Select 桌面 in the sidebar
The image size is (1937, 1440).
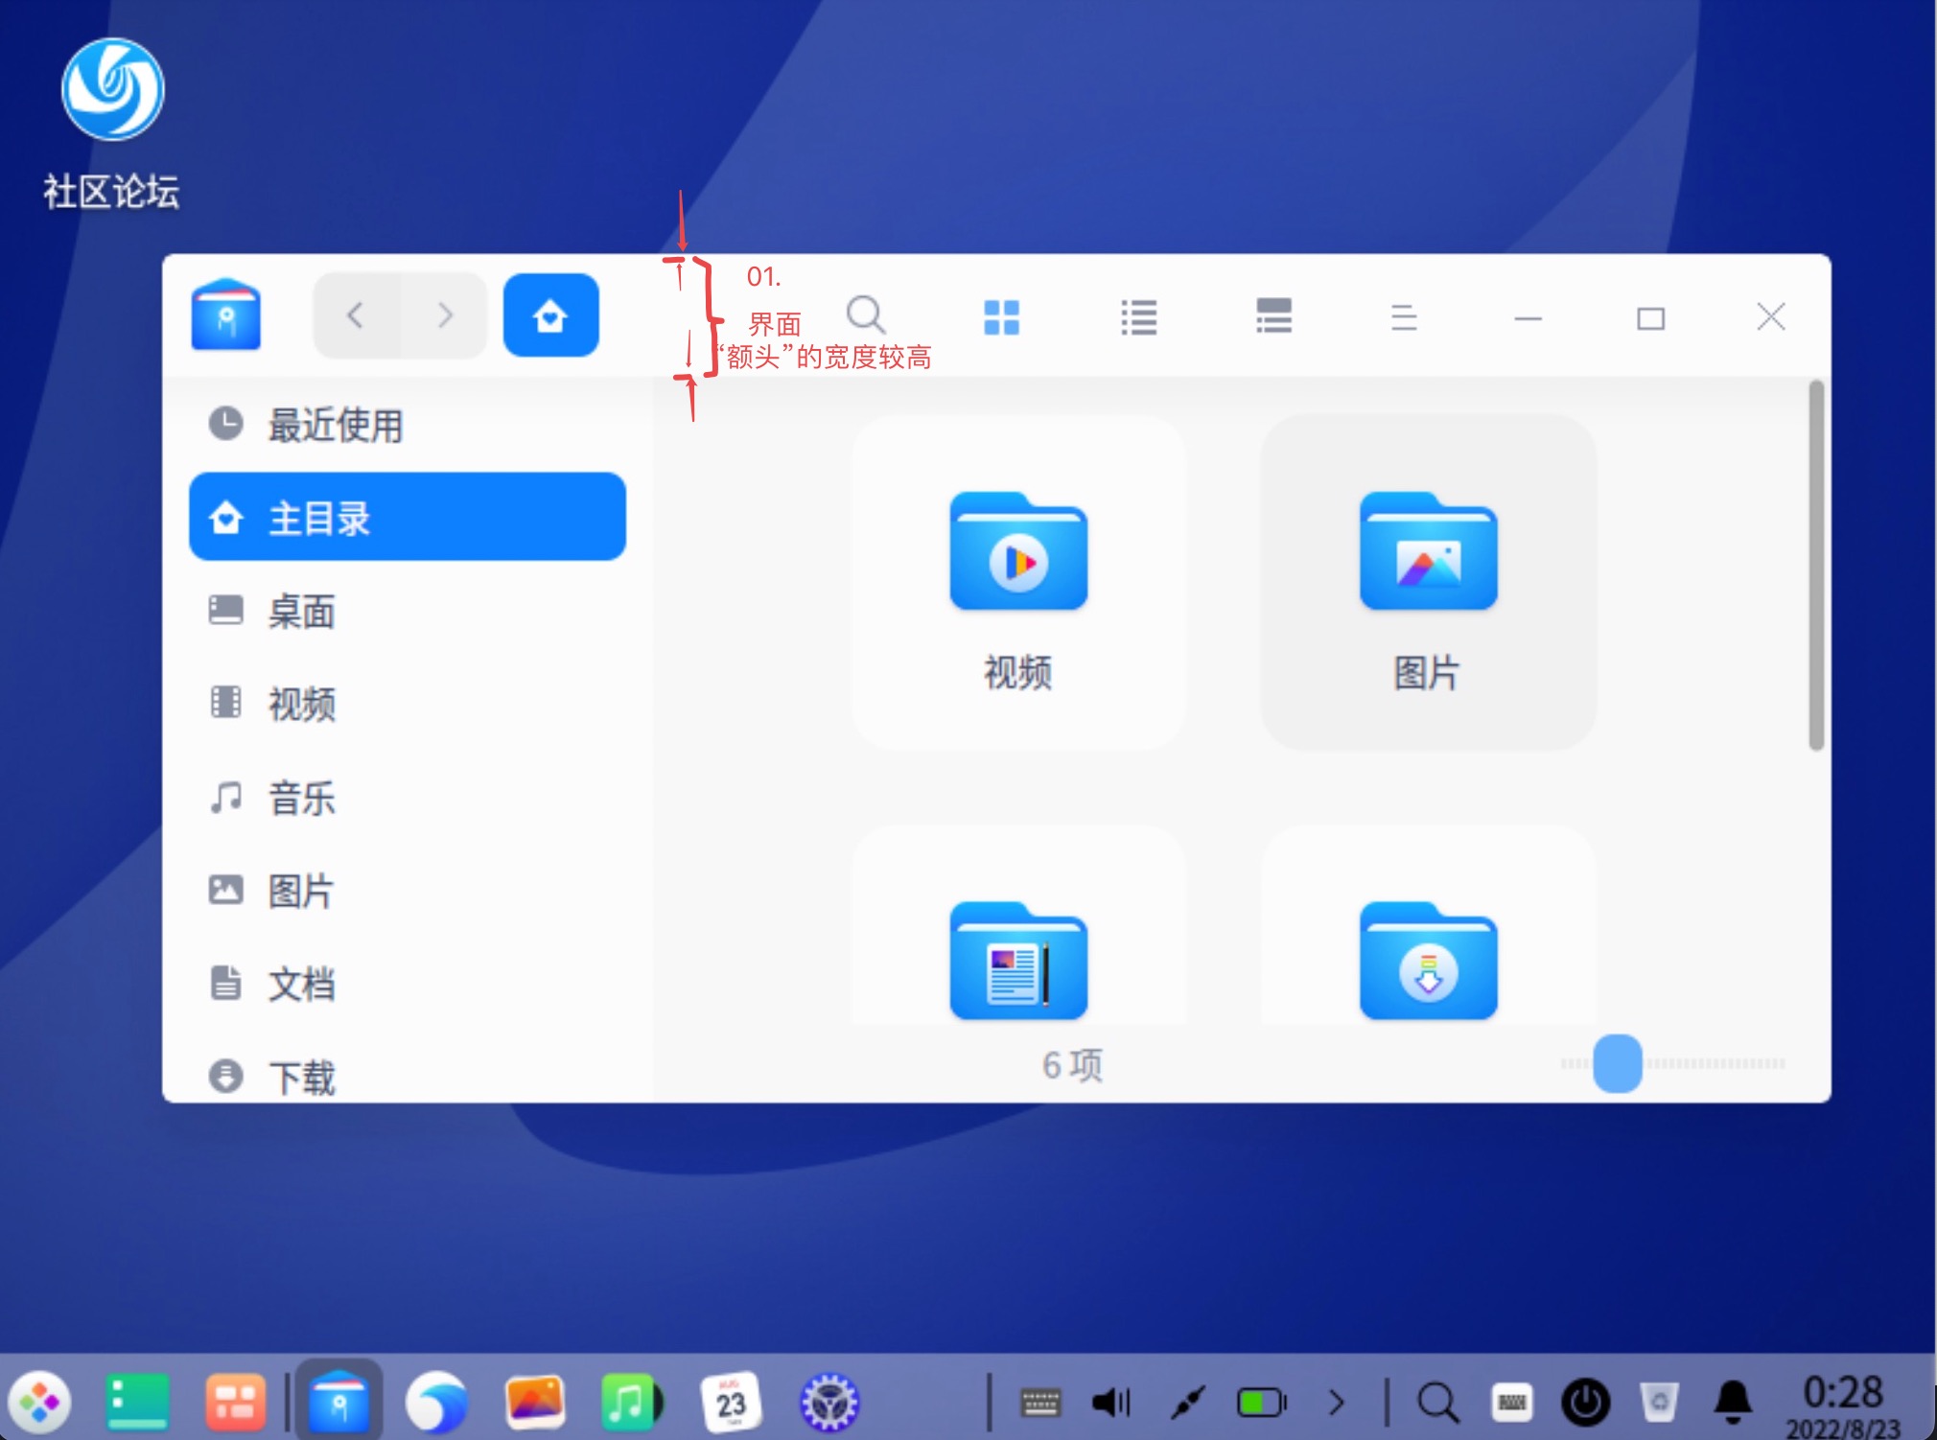(301, 612)
